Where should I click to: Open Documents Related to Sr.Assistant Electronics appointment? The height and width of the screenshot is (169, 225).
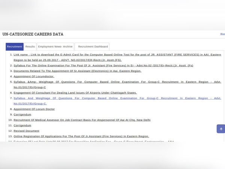(x=78, y=71)
